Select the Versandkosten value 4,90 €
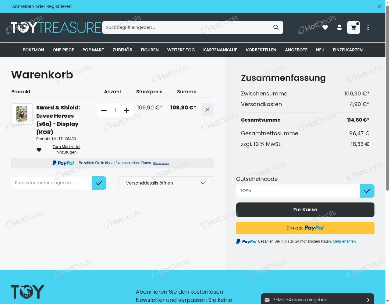 [359, 104]
